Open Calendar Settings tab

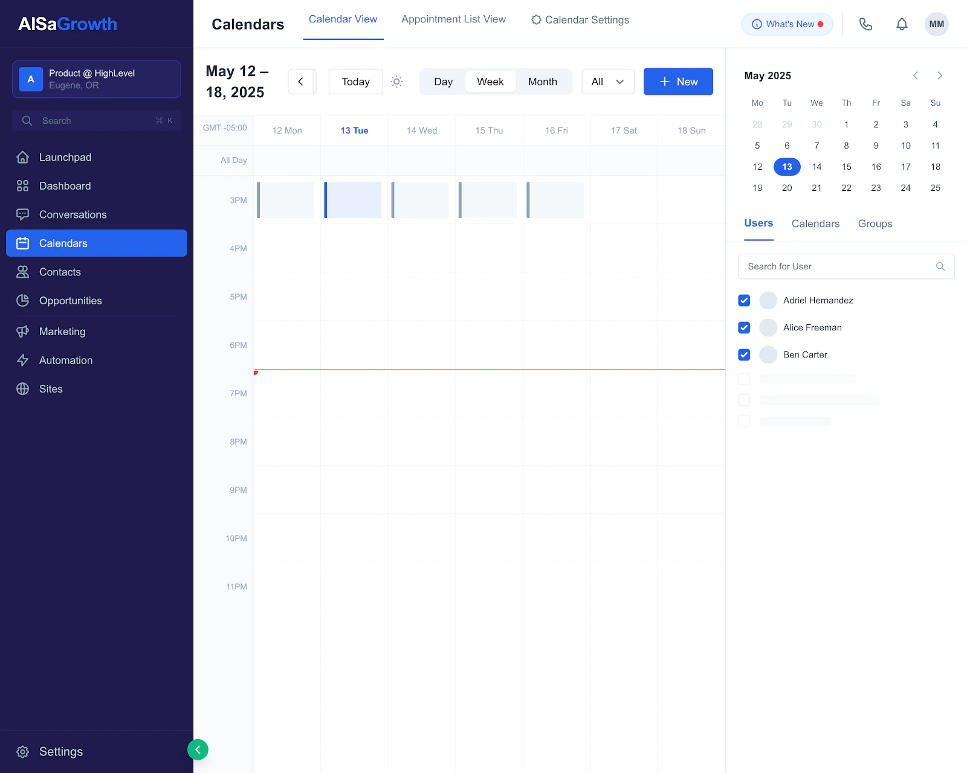(580, 20)
